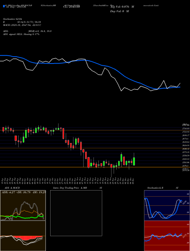Viewport: 190px width, 251px height.
Task: Click the 'ADX signal: SELL Slowing @ 17%' text
Action: (x=21, y=34)
